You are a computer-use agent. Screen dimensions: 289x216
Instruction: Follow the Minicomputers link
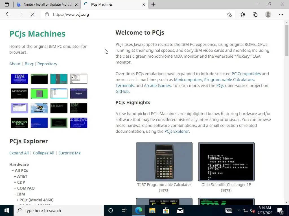pos(188,80)
